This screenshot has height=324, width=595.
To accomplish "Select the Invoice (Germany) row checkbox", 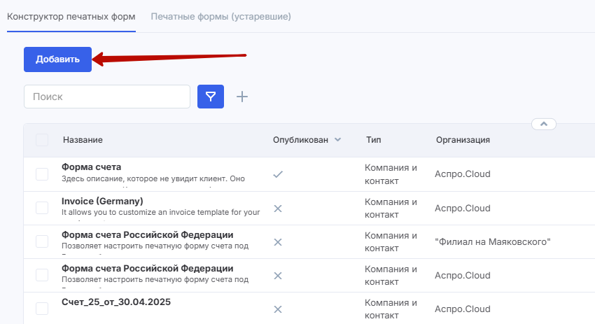I will pyautogui.click(x=42, y=208).
